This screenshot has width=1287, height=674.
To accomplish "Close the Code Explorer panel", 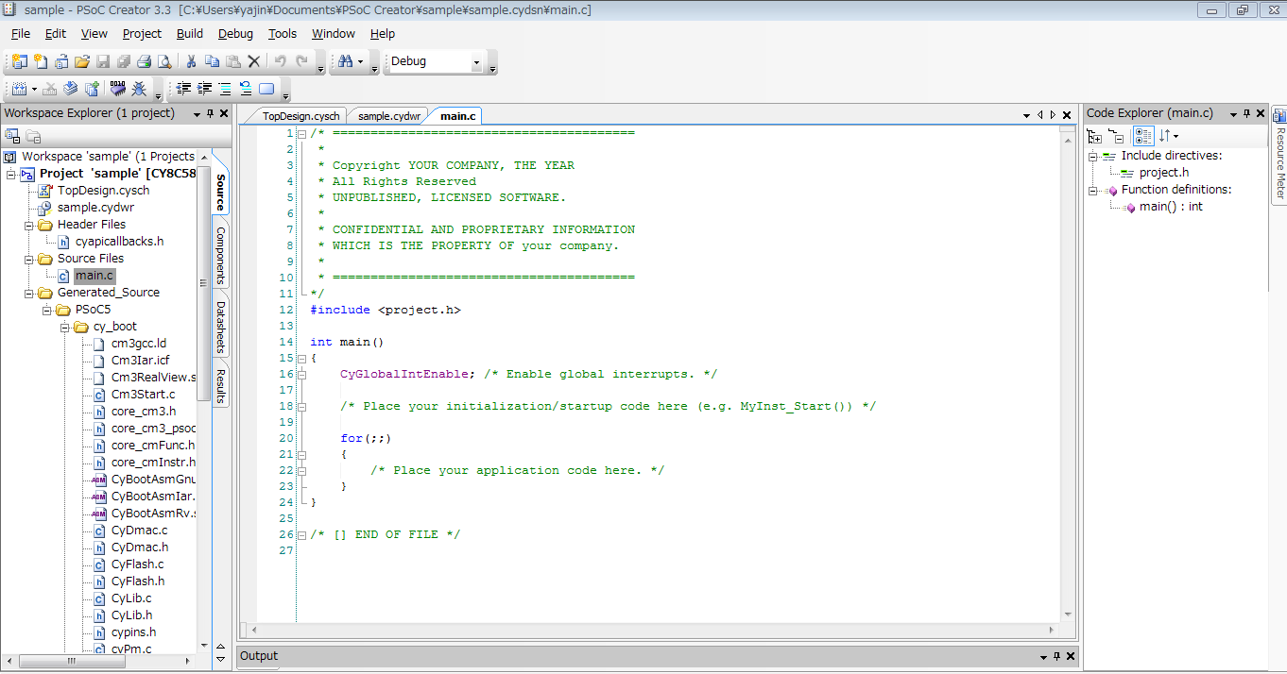I will point(1261,113).
